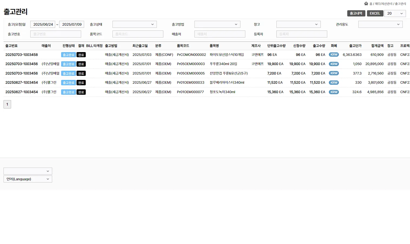Click 완료 badge in 블루베리아이스티340ml row
Viewport: 410px width, 244px height.
81,83
